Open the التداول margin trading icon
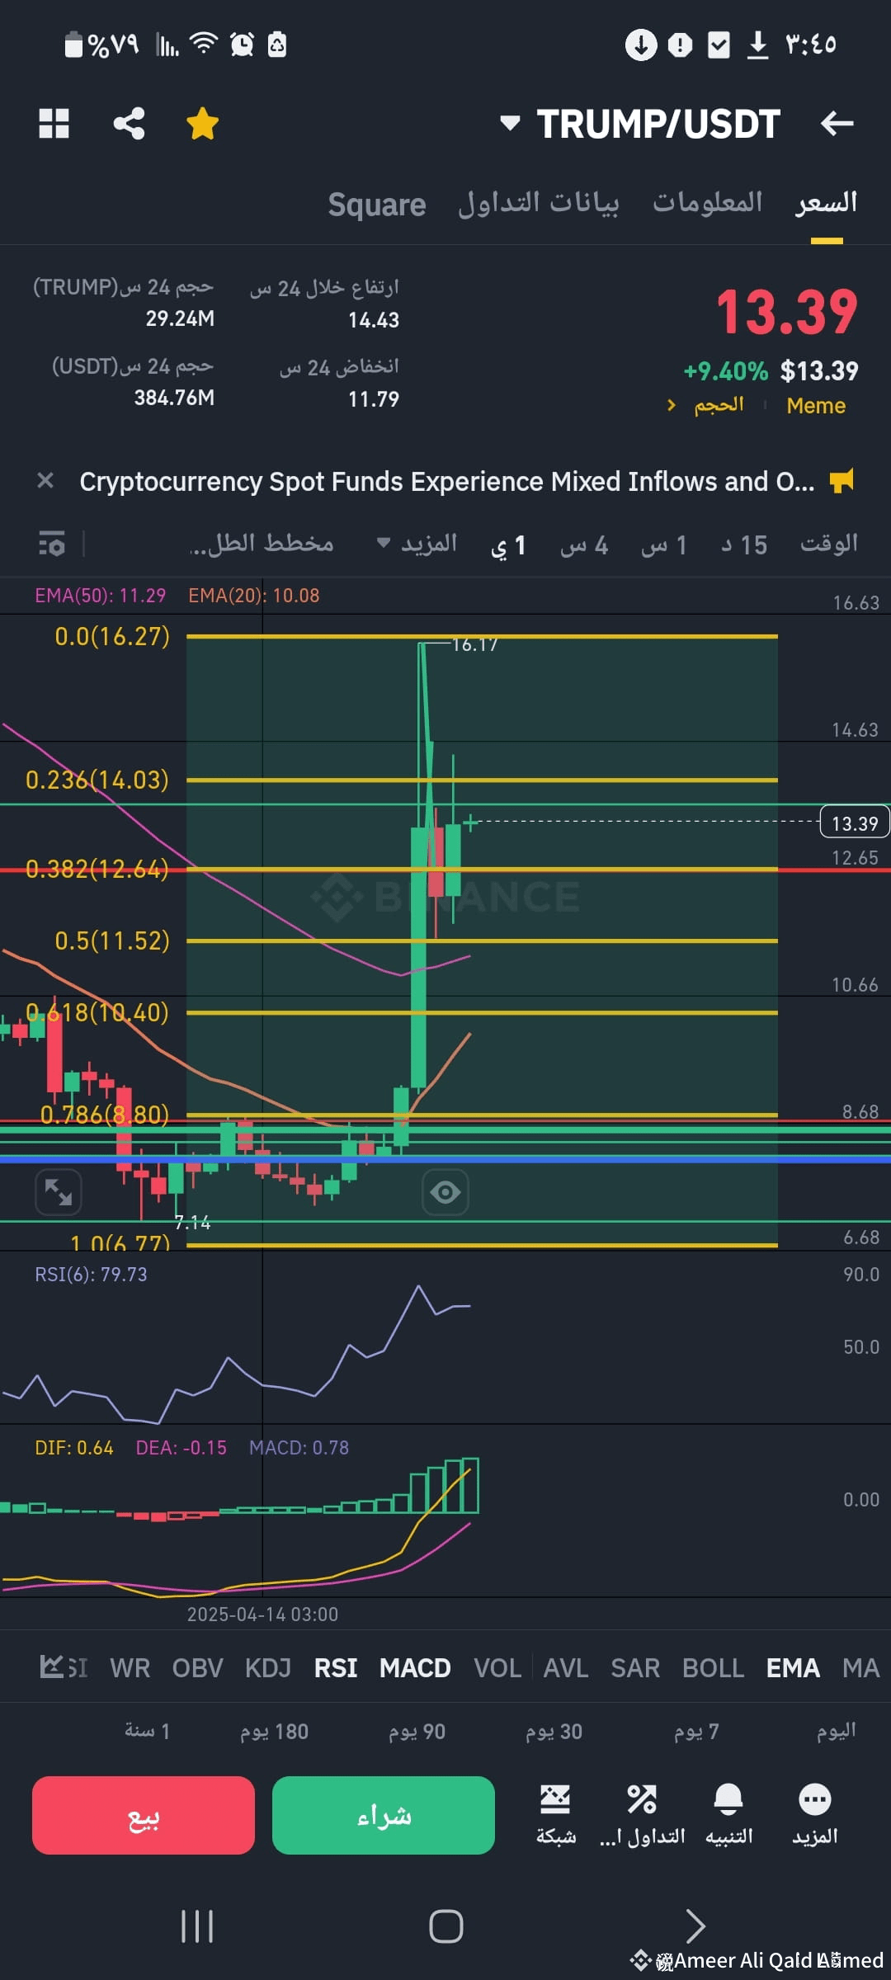Screen dimensions: 891x1980 pyautogui.click(x=642, y=1813)
